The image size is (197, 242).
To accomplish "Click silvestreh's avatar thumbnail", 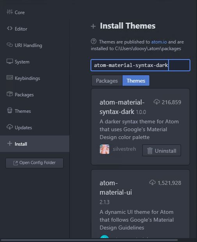I will click(105, 149).
